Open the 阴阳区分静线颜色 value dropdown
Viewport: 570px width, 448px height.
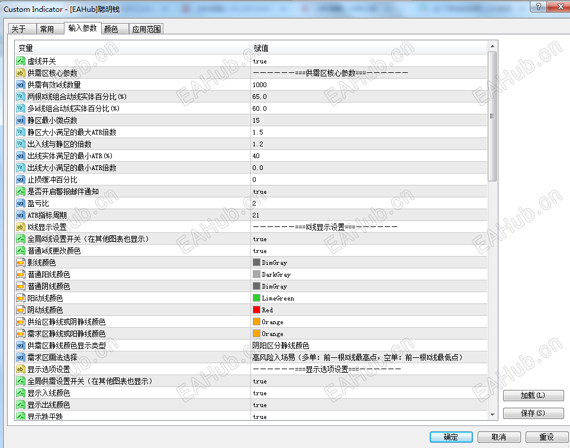[369, 345]
